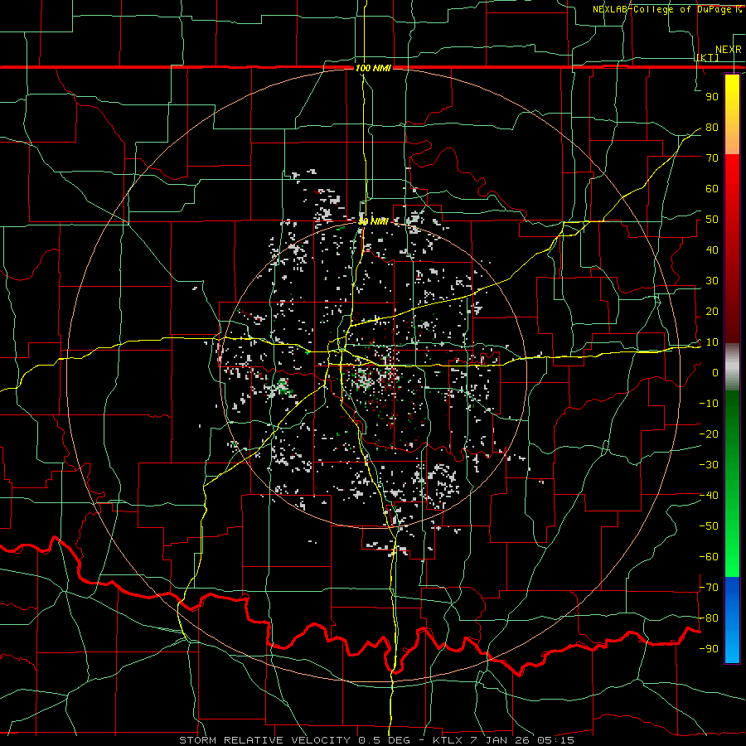Click the 80 value on velocity scale
This screenshot has height=746, width=746.
pyautogui.click(x=712, y=128)
